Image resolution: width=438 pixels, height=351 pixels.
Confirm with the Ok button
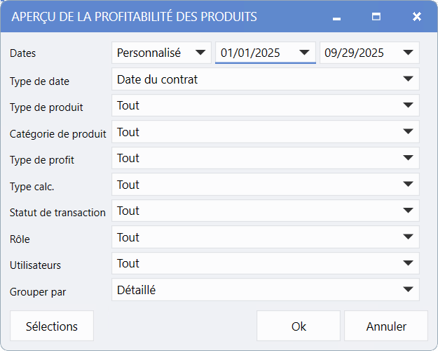coord(299,326)
